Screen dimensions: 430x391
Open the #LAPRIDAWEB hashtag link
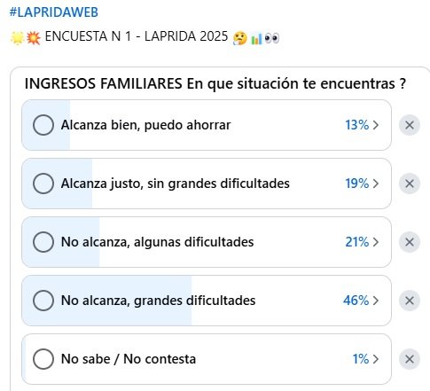[x=54, y=12]
